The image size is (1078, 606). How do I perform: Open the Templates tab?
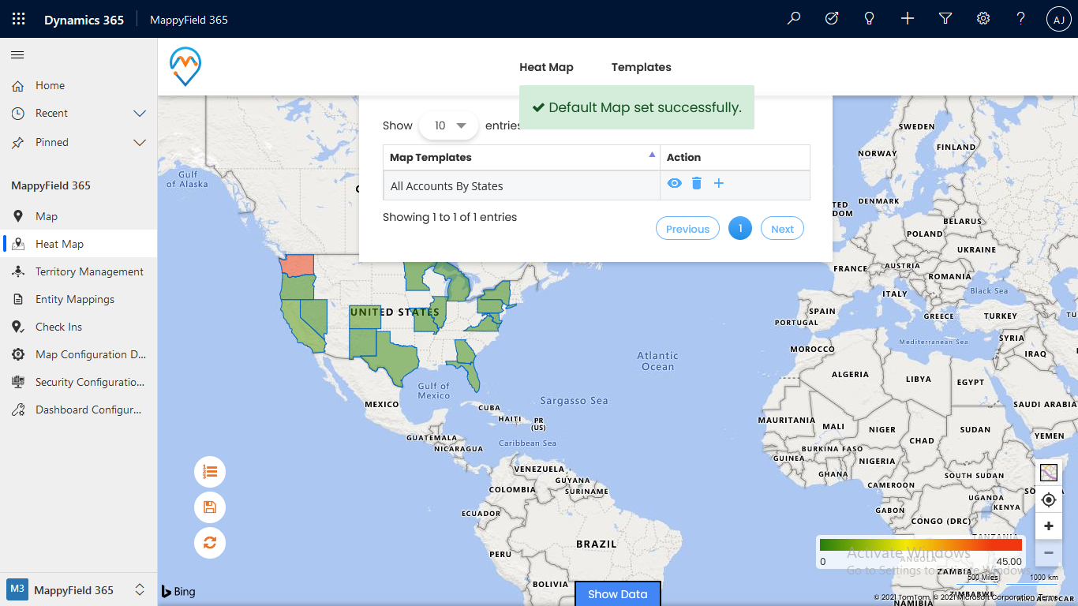click(642, 67)
